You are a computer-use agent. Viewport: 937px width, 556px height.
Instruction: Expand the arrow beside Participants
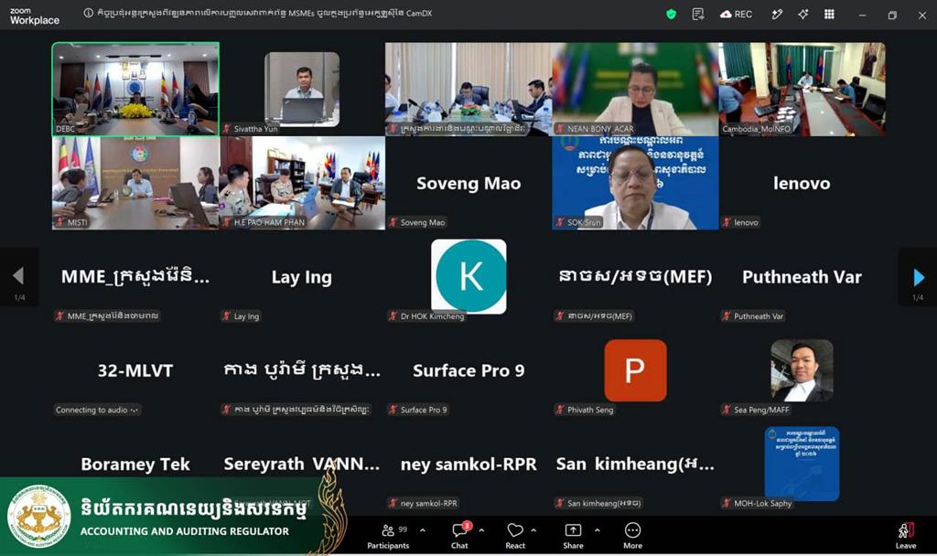coord(423,529)
